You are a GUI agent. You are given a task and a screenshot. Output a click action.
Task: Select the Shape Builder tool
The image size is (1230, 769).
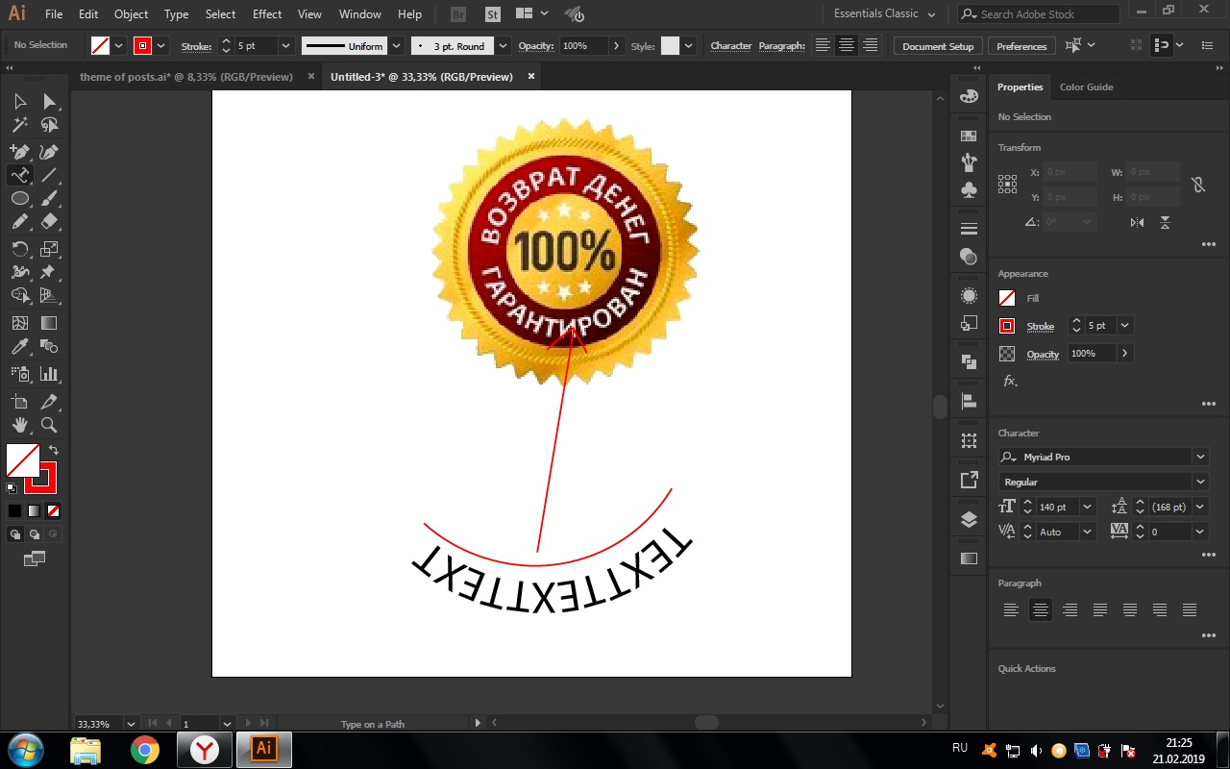click(x=19, y=295)
